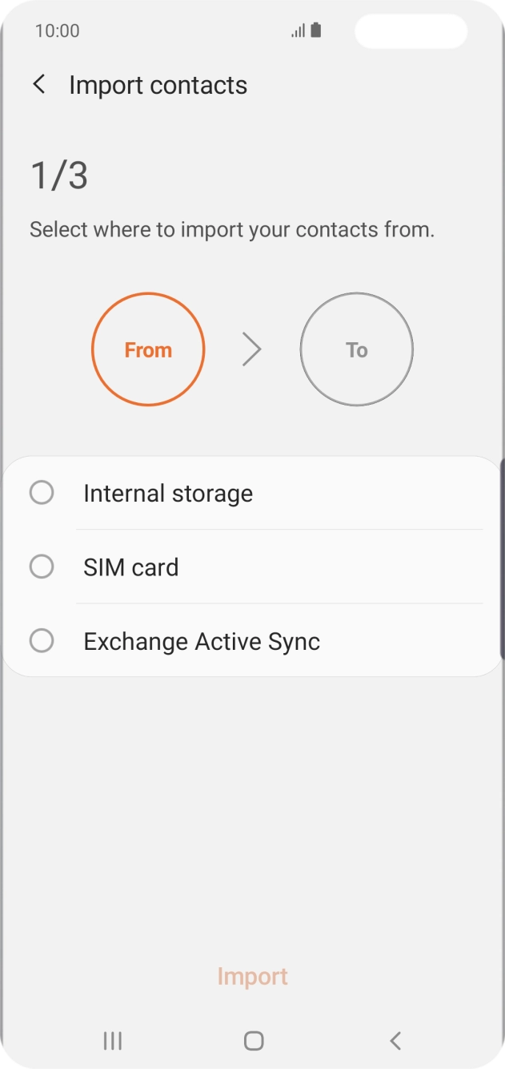Select the Internal storage radio button
The height and width of the screenshot is (1069, 505).
coord(42,493)
